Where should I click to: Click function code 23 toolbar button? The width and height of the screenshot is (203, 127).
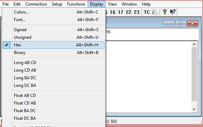[x=137, y=12]
